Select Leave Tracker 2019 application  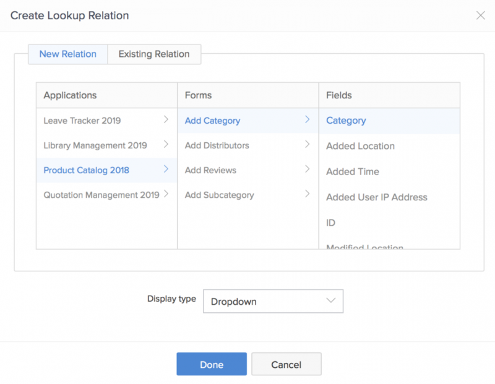82,121
